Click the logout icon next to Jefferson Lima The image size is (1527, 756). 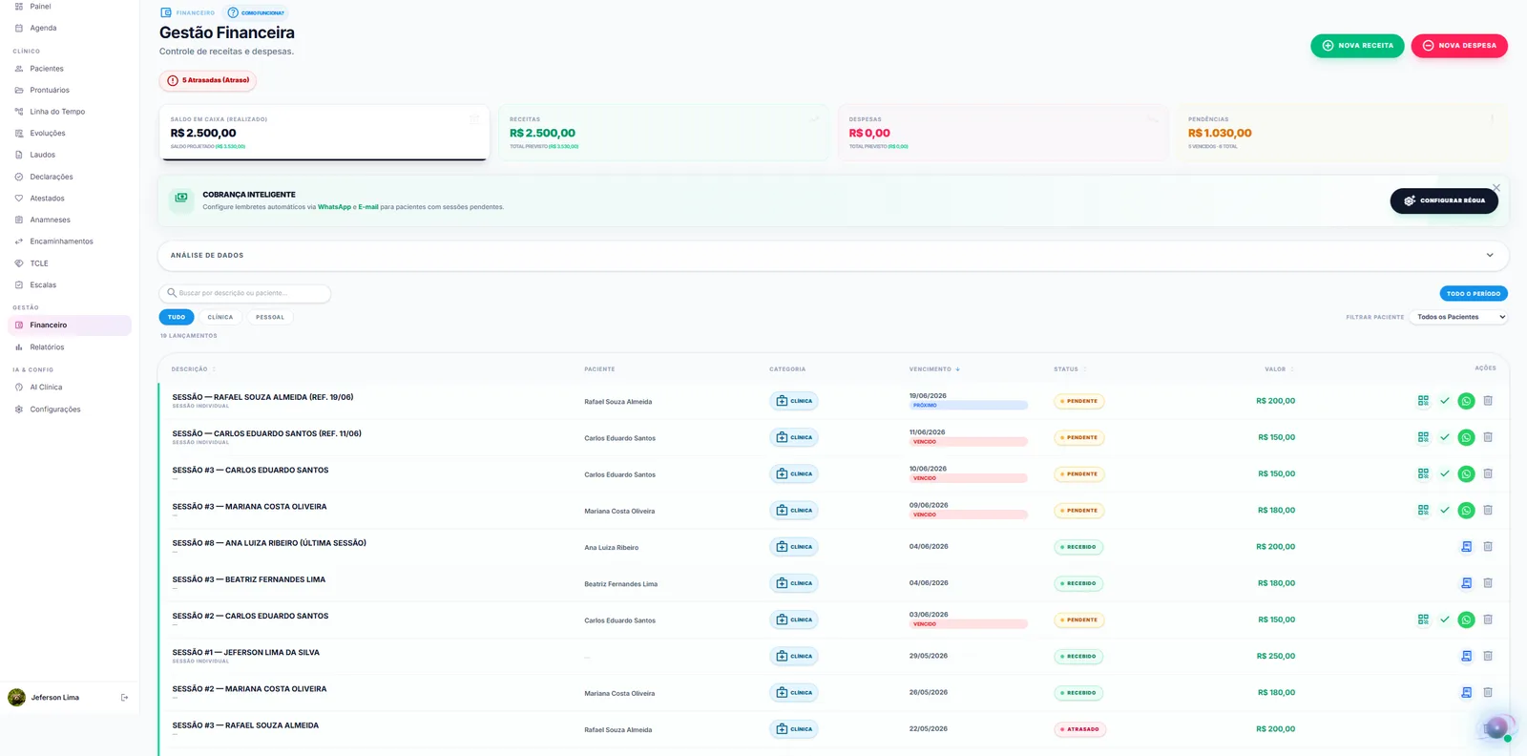[124, 698]
